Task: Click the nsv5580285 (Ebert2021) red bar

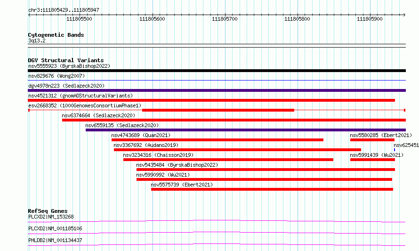Action: coord(372,140)
